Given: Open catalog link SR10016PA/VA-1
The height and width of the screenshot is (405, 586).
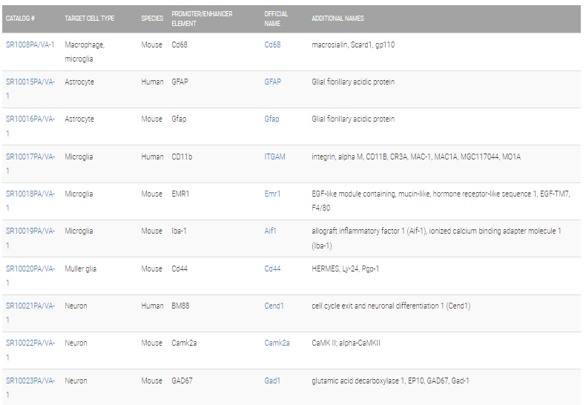Looking at the screenshot, I should pos(30,126).
